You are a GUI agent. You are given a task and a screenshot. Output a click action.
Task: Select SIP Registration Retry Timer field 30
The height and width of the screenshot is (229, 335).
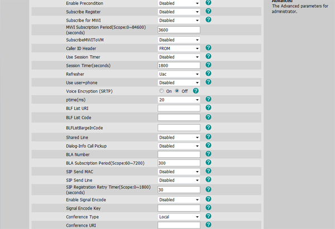click(x=179, y=190)
